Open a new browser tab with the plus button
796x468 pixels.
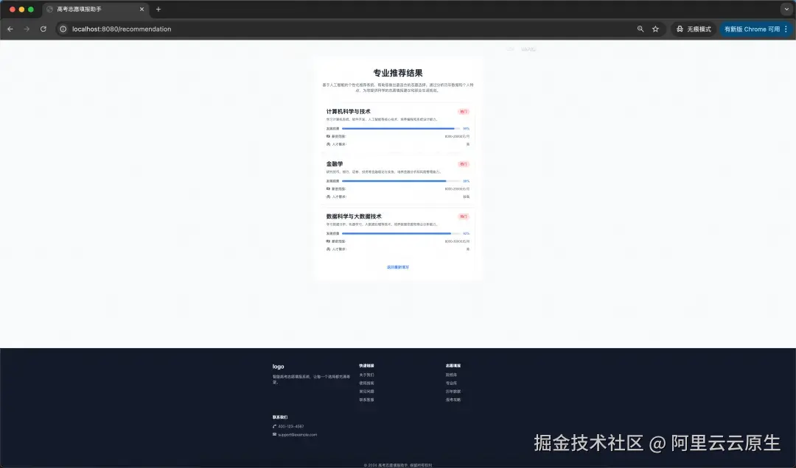click(x=157, y=10)
